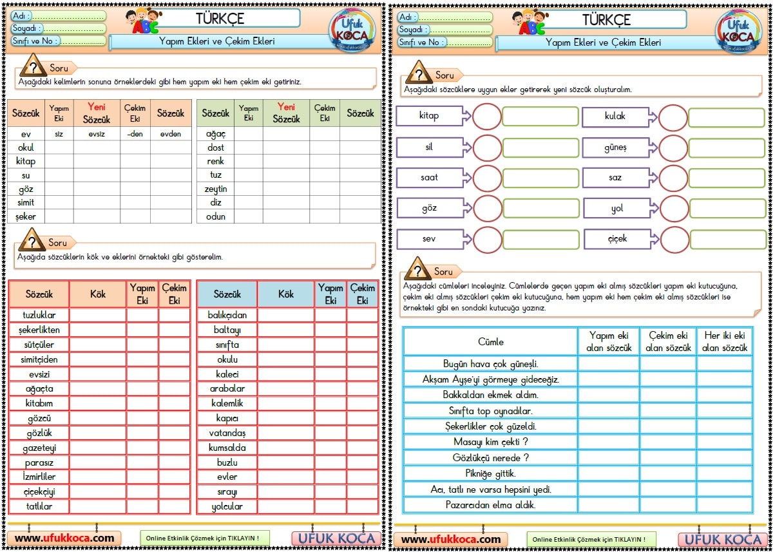
Task: Click the arrow box labeled kulak
Action: click(x=619, y=117)
